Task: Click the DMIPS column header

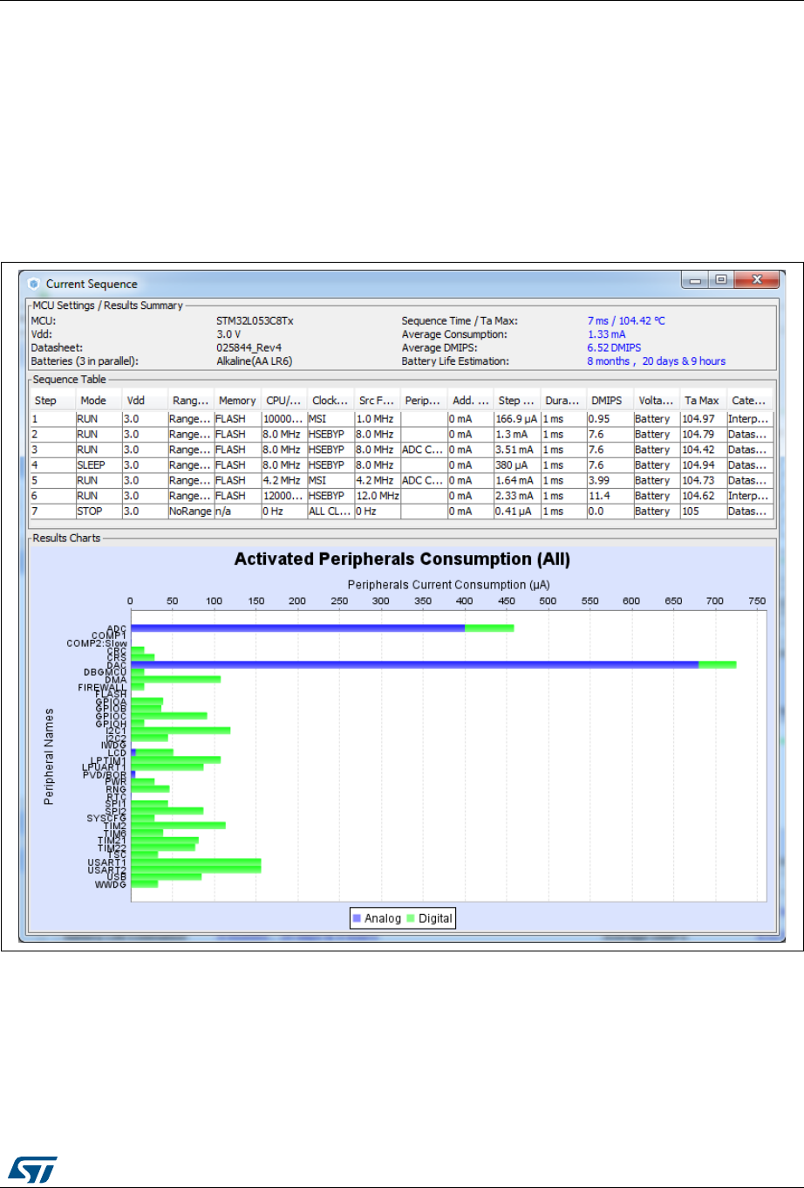Action: [x=609, y=401]
